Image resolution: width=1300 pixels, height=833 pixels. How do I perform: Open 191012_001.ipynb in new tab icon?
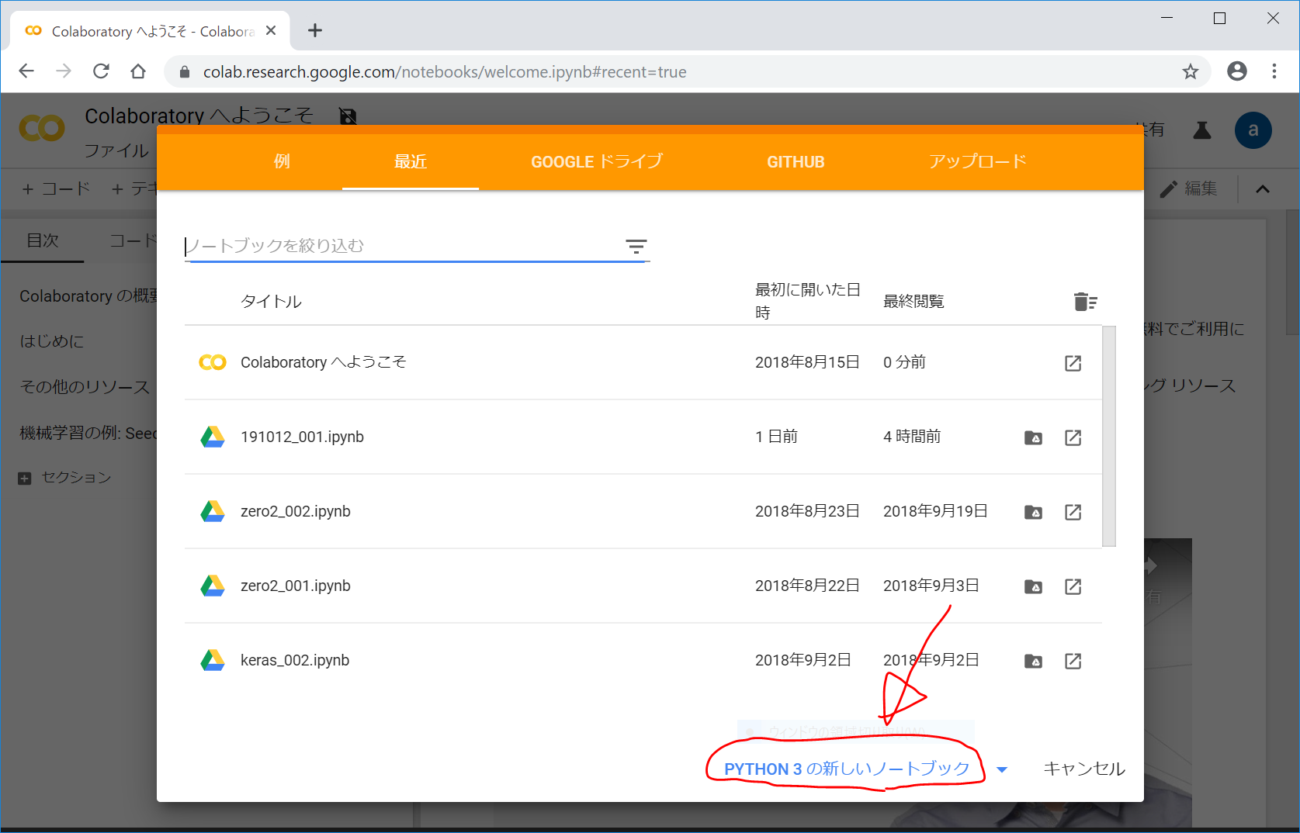[x=1073, y=437]
